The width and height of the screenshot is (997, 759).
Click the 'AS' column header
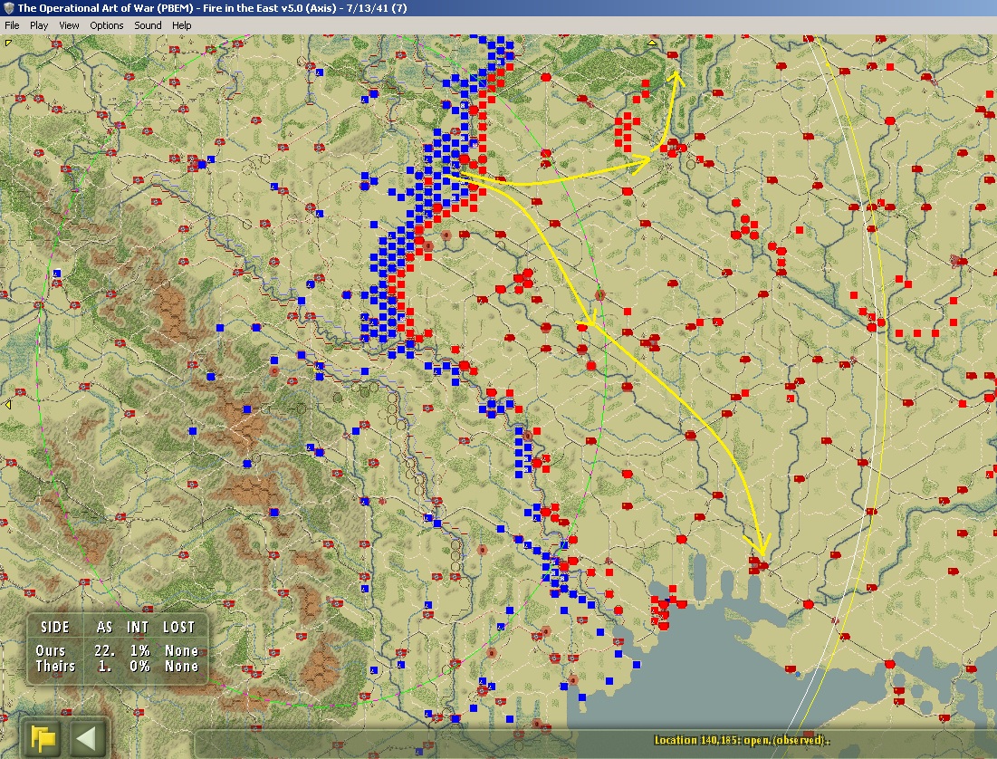[104, 628]
